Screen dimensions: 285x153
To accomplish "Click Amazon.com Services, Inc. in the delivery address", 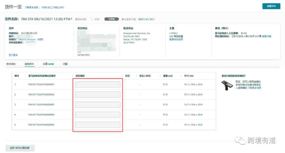I will pyautogui.click(x=137, y=33).
